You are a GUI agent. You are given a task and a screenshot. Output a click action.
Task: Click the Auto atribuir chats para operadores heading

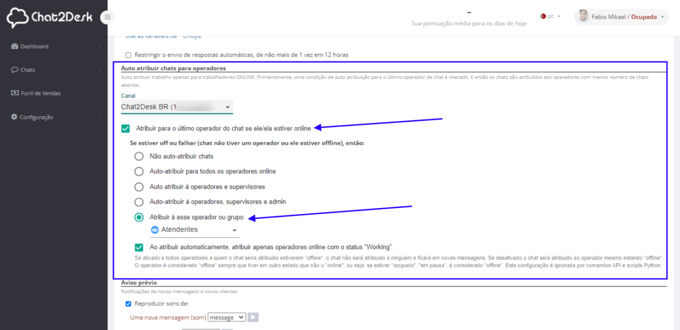(173, 68)
